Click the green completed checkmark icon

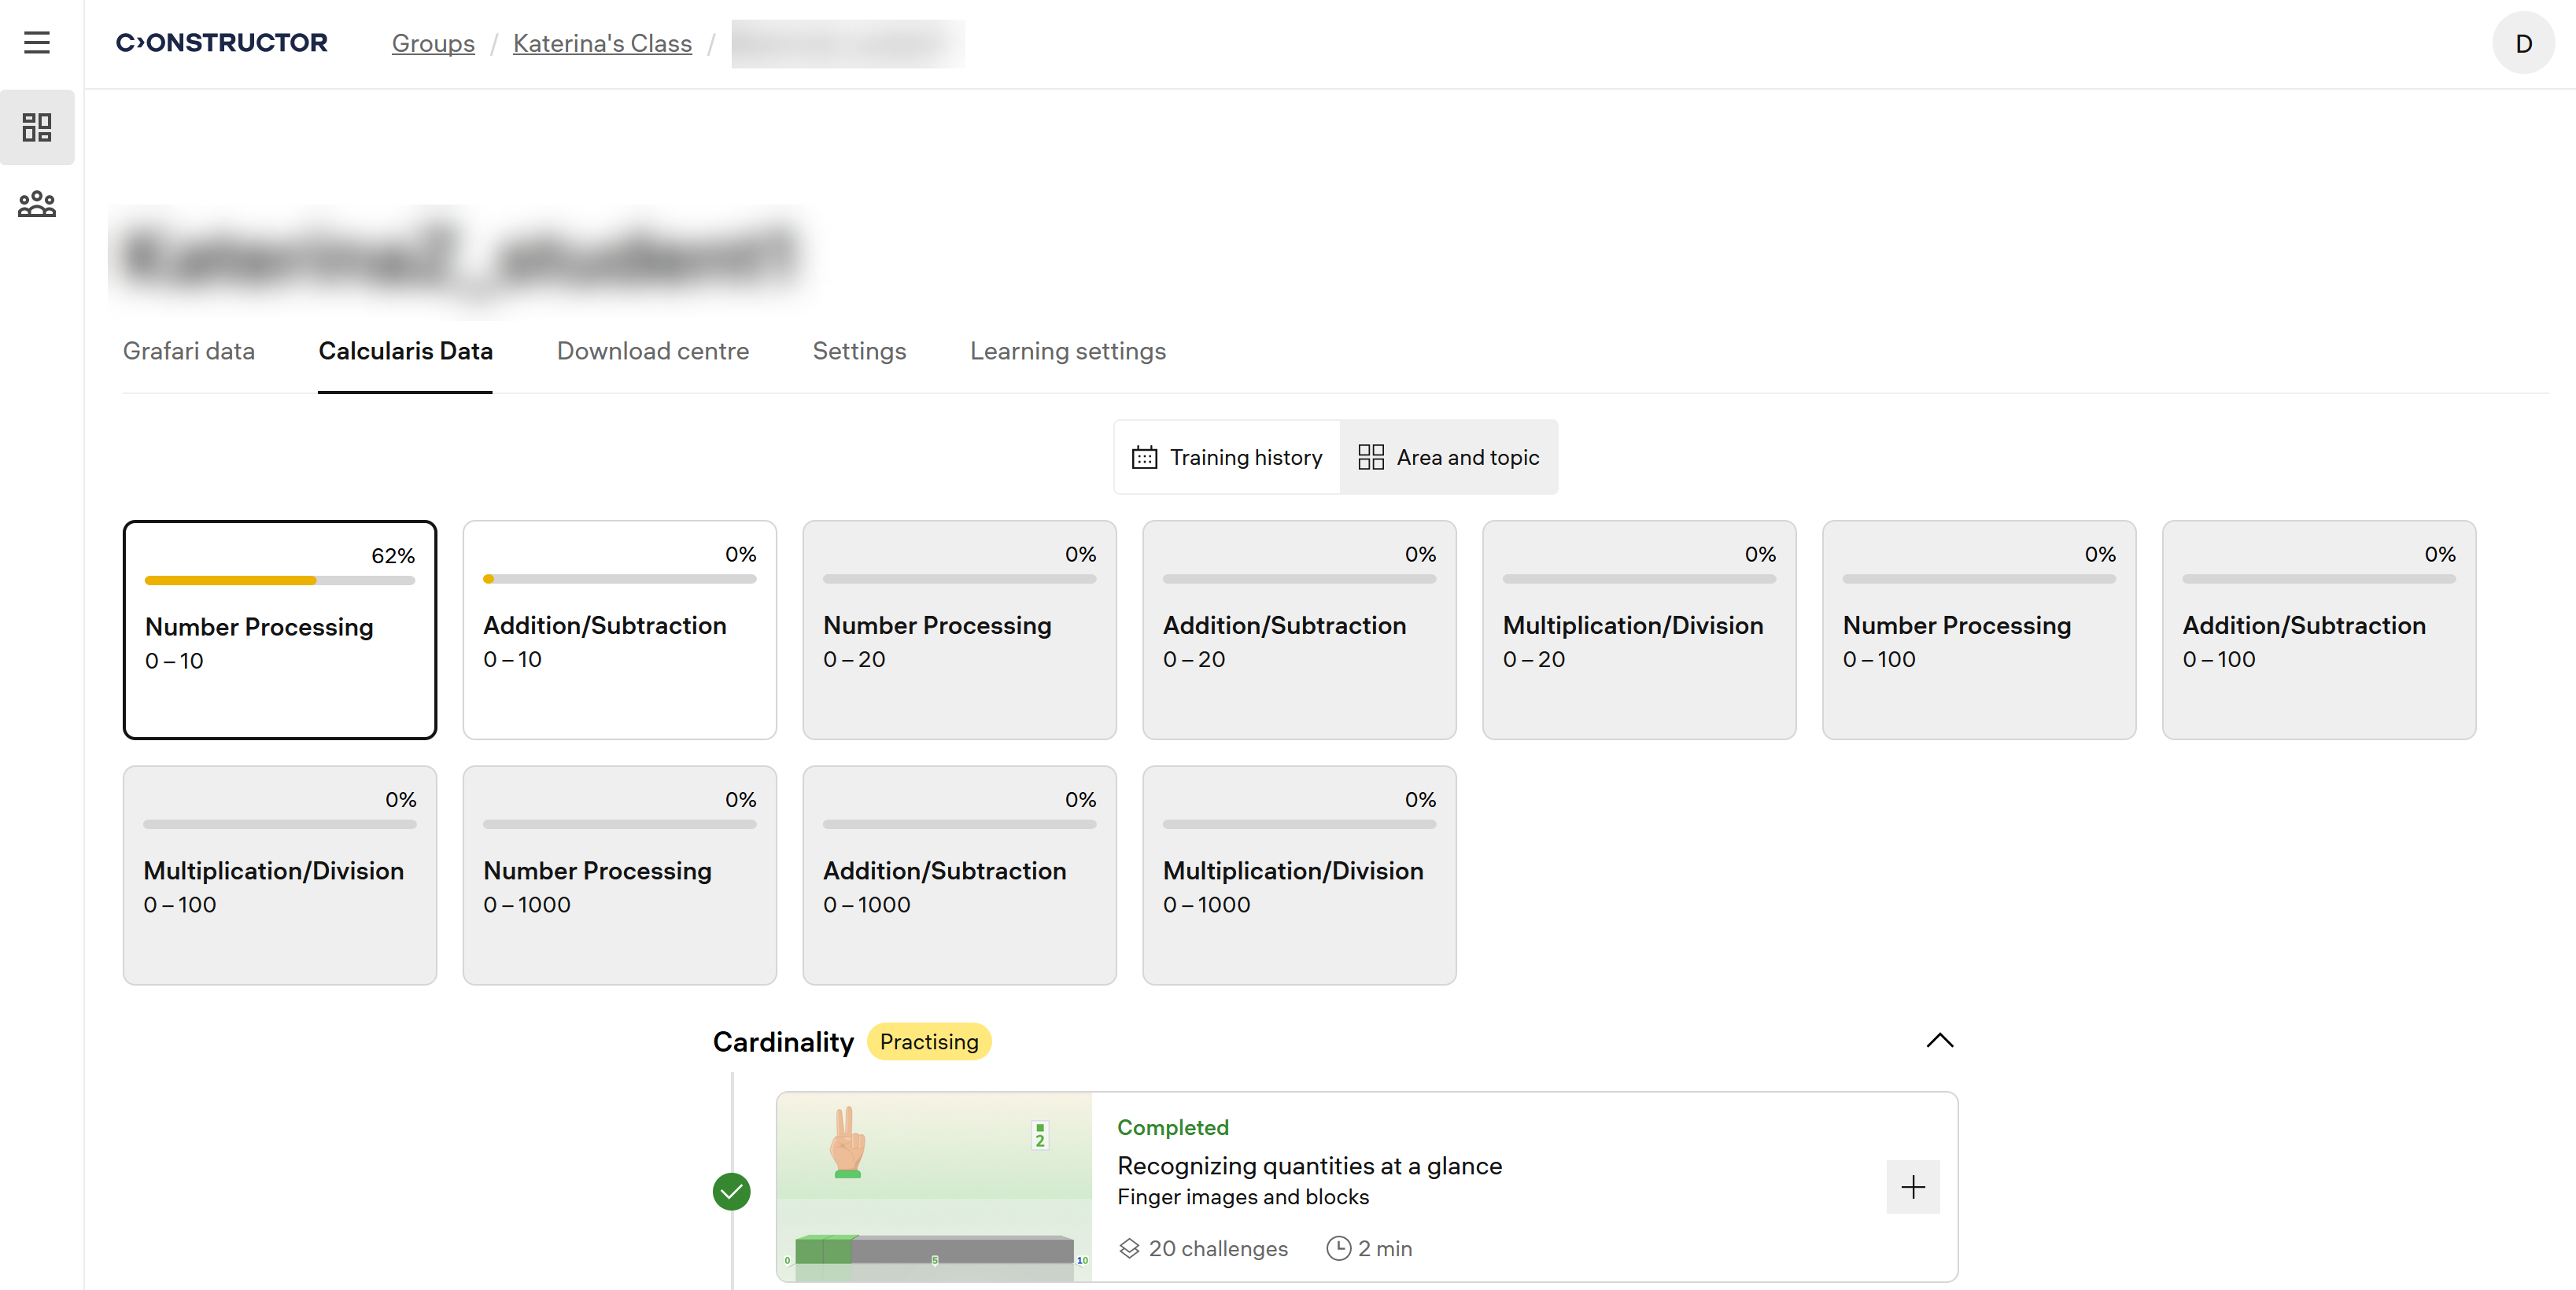pyautogui.click(x=731, y=1191)
